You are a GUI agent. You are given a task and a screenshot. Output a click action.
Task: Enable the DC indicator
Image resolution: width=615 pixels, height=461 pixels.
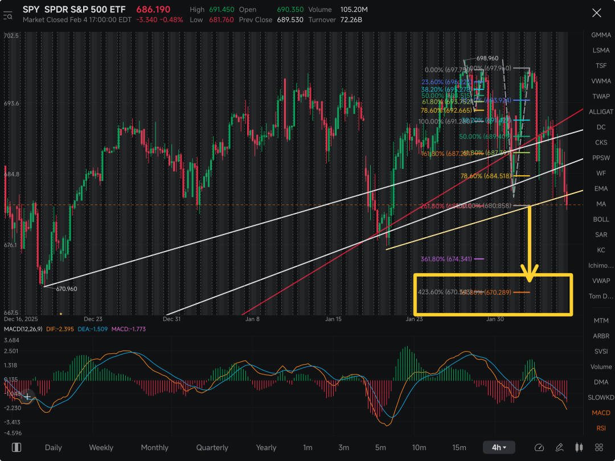click(x=601, y=127)
